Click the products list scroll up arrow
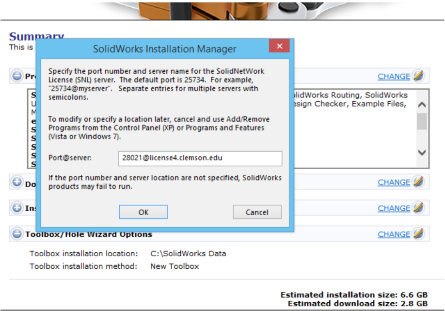The image size is (445, 311). point(422,105)
